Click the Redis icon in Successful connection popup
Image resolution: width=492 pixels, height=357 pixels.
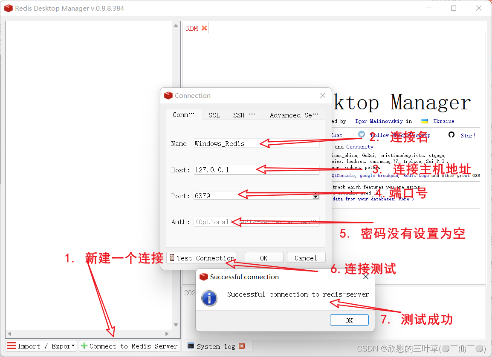(x=204, y=277)
